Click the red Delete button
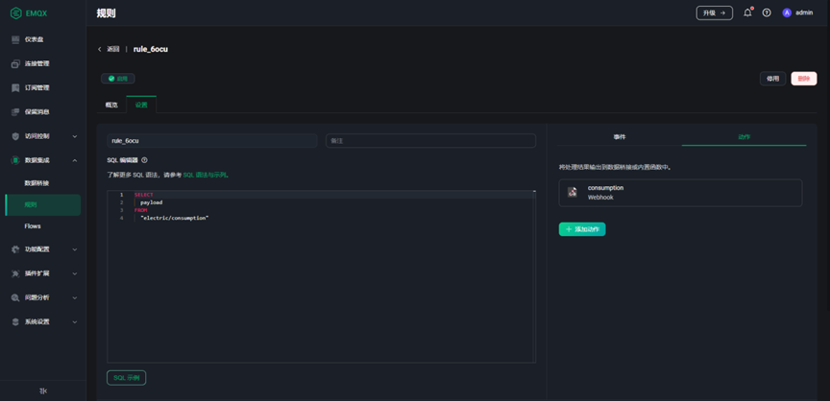This screenshot has width=830, height=401. (803, 79)
